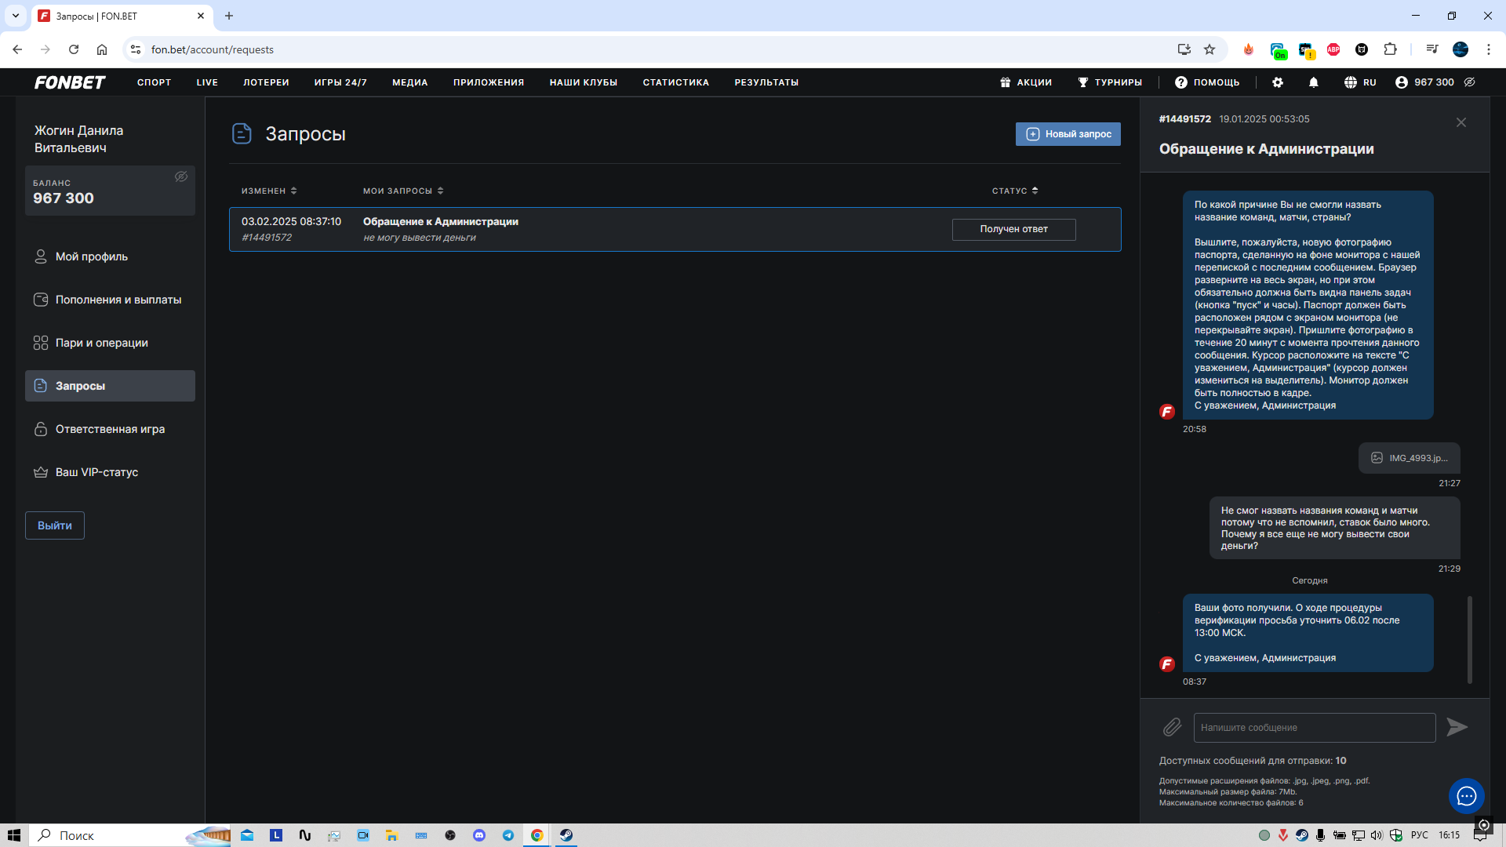1506x847 pixels.
Task: Create a request with Новый запрос button
Action: pyautogui.click(x=1068, y=134)
